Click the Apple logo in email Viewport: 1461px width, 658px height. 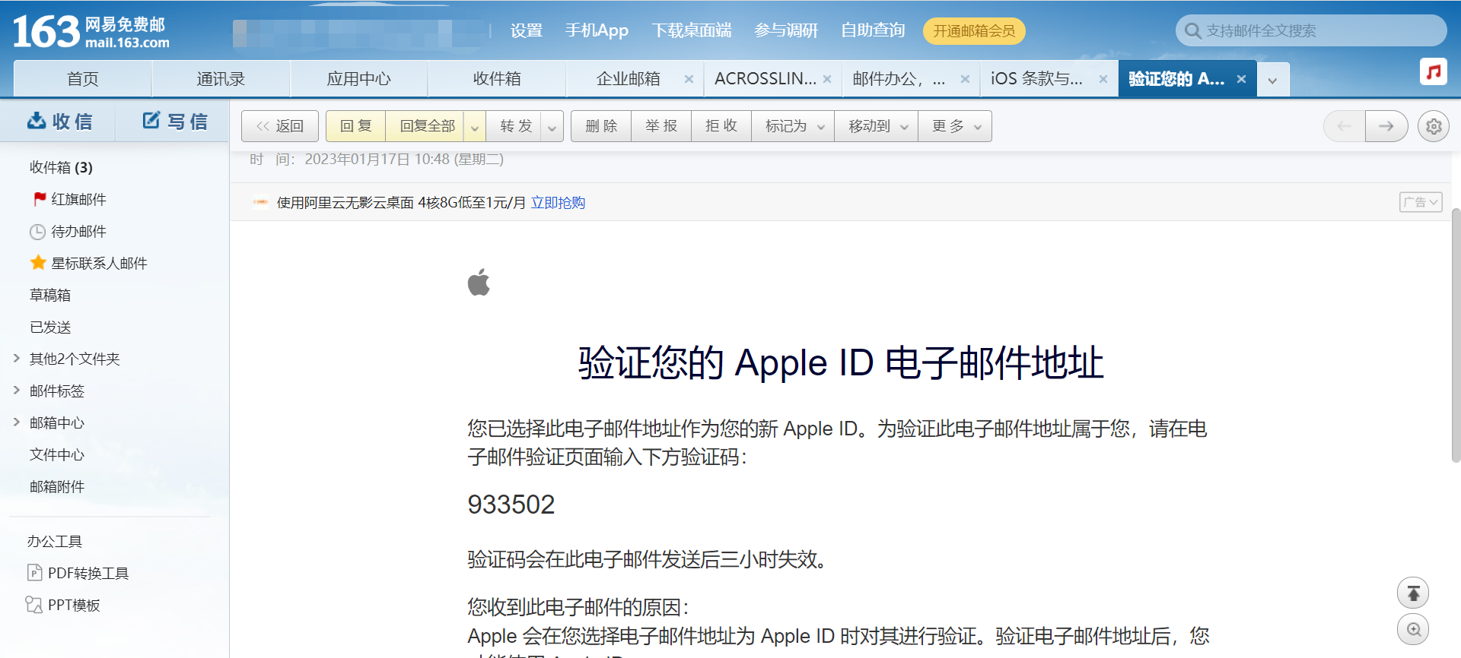479,282
